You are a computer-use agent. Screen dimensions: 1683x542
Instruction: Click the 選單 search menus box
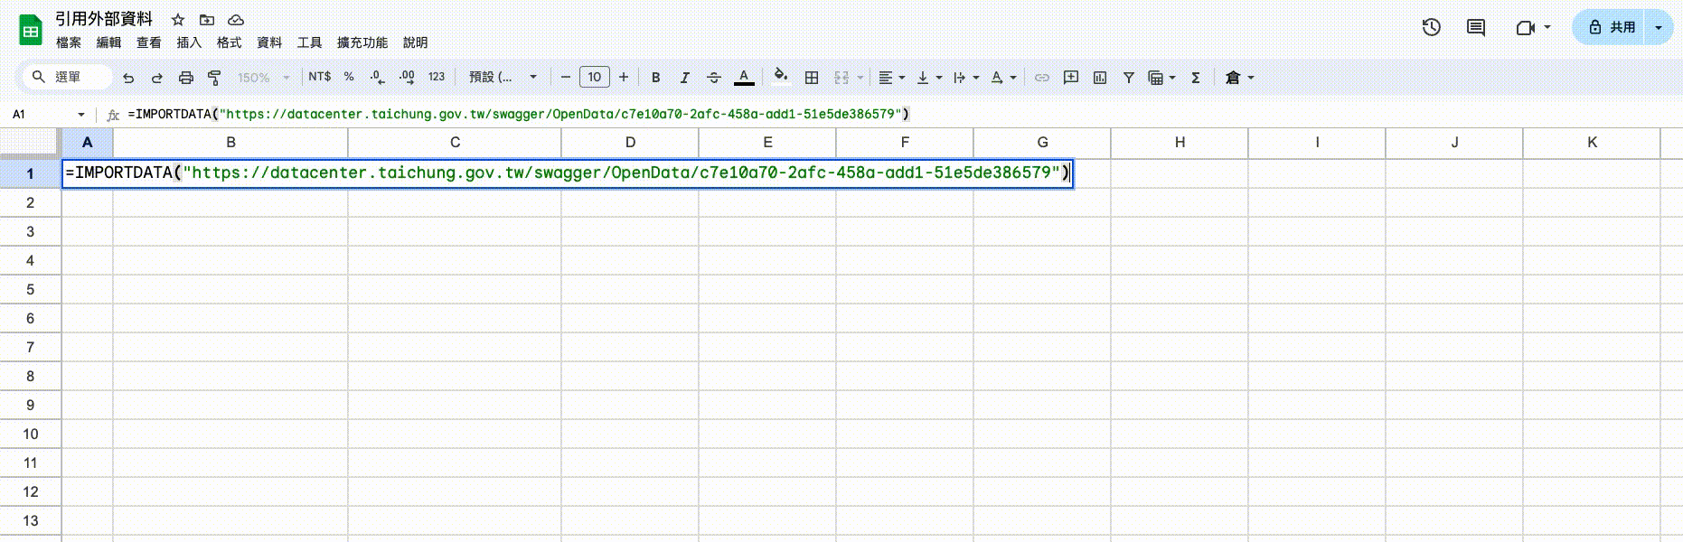tap(68, 77)
